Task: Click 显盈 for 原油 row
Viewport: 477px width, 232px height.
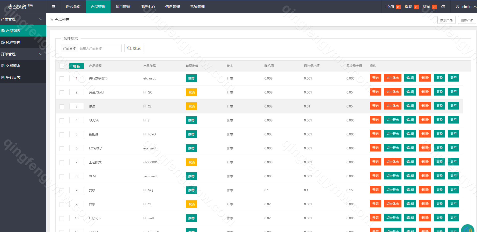Action: (x=439, y=106)
